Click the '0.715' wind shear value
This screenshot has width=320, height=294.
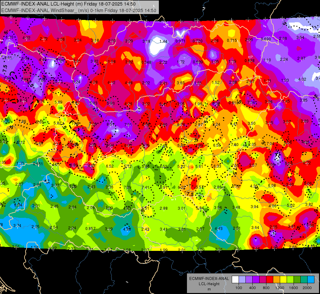(x=232, y=41)
